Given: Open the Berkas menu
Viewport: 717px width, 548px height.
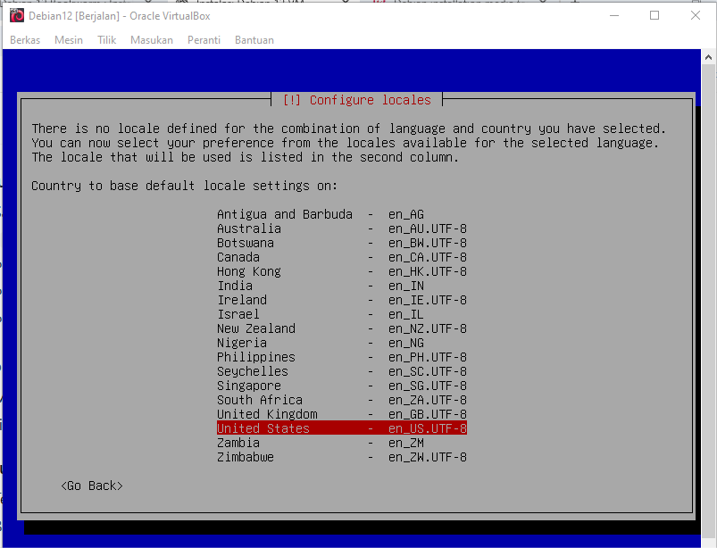Looking at the screenshot, I should 25,40.
